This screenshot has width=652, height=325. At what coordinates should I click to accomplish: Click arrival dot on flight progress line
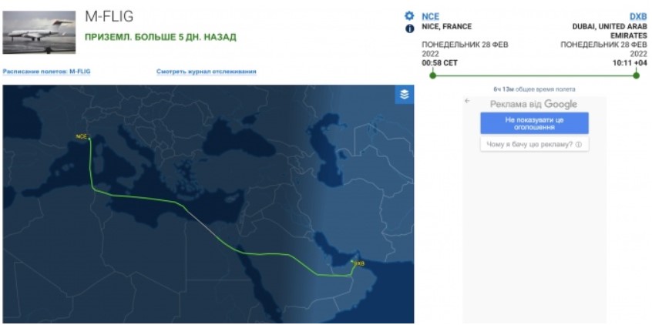click(636, 75)
